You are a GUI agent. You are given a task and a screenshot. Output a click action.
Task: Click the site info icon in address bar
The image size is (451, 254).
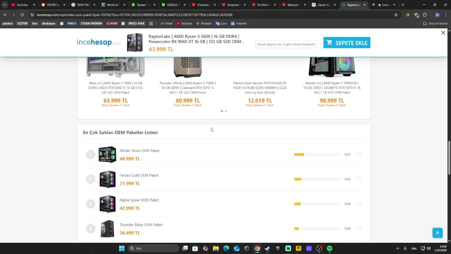click(x=32, y=15)
